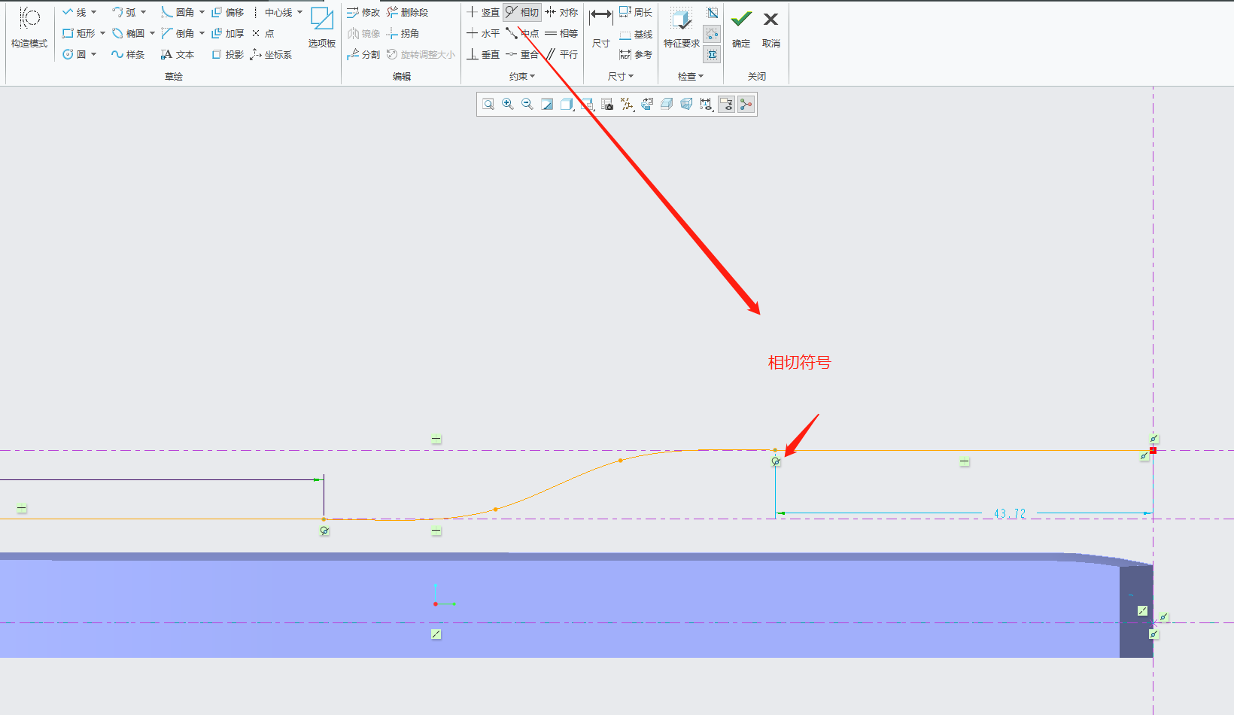Apply the 水平 horizontal constraint
1234x715 pixels.
[x=483, y=34]
